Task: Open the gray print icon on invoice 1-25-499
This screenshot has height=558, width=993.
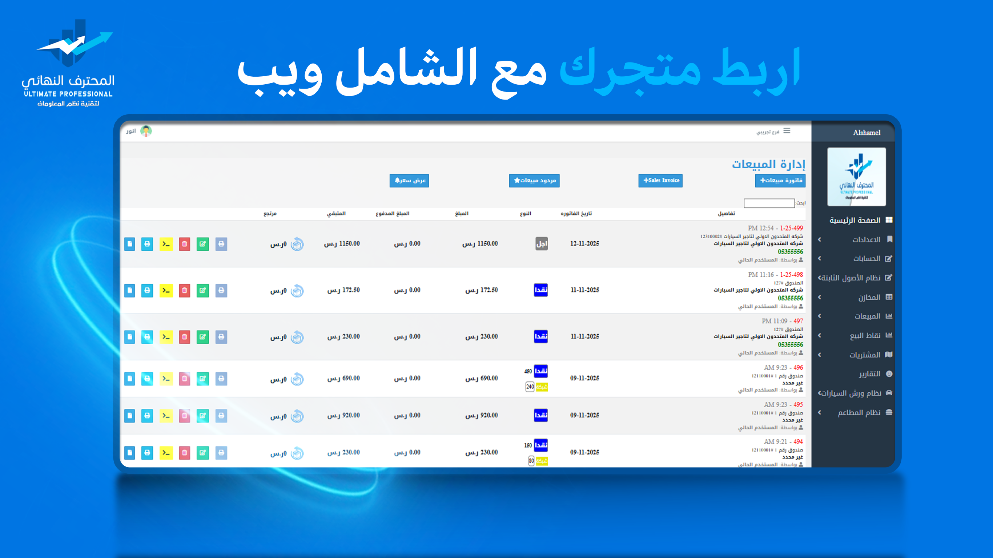Action: (x=221, y=243)
